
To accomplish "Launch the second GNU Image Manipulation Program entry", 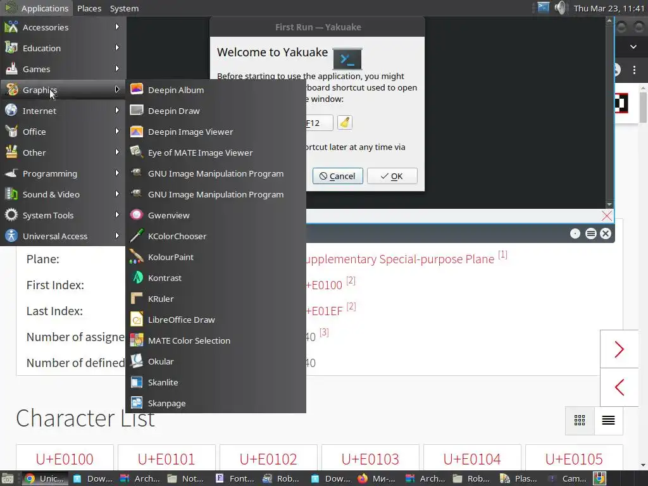I will pyautogui.click(x=216, y=194).
